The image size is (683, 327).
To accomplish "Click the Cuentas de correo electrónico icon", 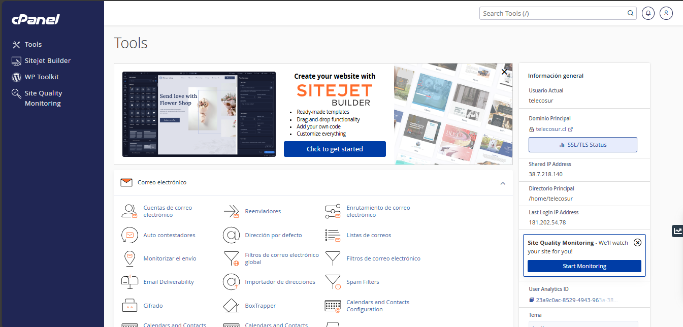I will point(129,211).
